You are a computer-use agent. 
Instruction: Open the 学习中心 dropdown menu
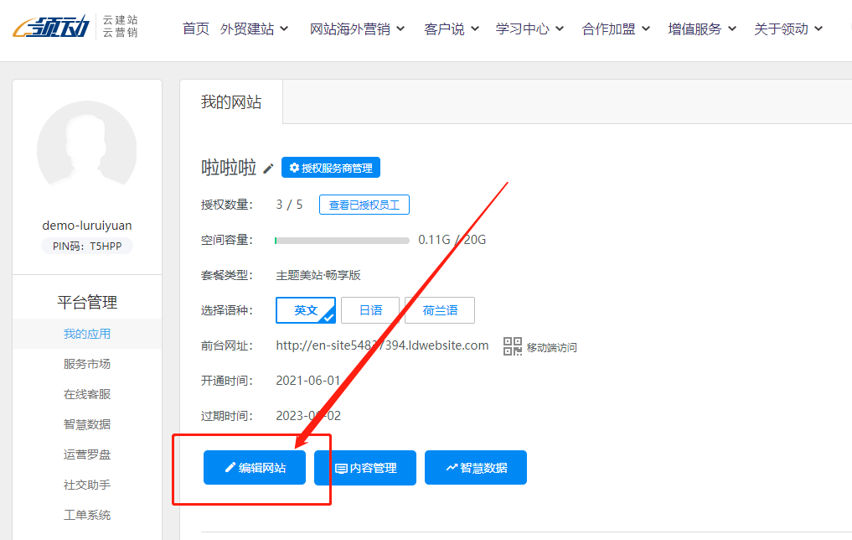click(529, 29)
